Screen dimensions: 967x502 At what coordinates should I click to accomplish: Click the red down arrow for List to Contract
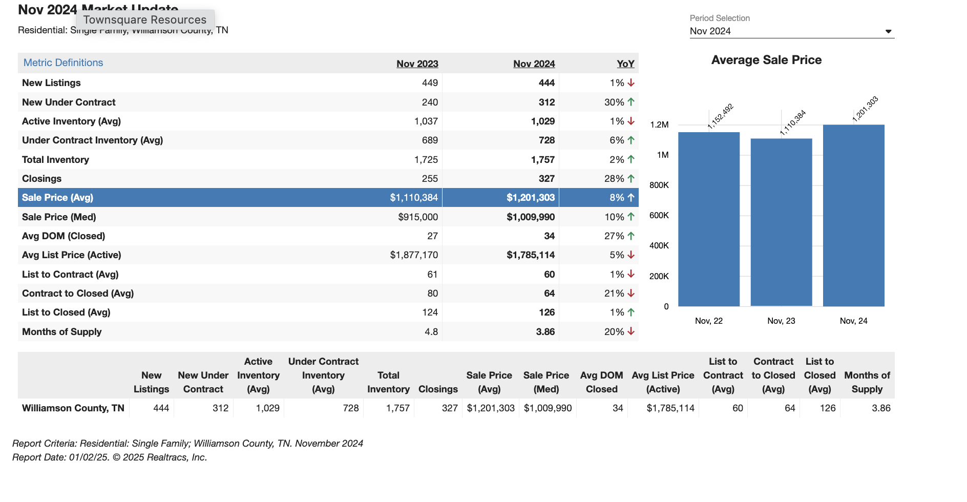pyautogui.click(x=631, y=274)
